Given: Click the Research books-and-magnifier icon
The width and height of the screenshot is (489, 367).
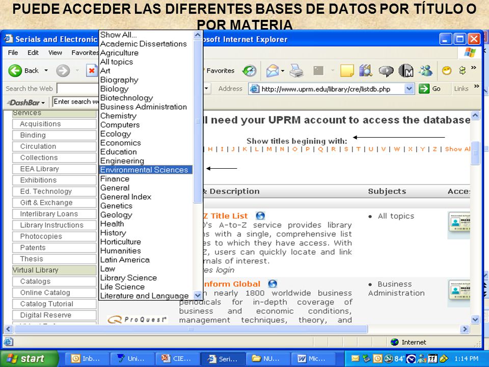Looking at the screenshot, I should [x=366, y=70].
